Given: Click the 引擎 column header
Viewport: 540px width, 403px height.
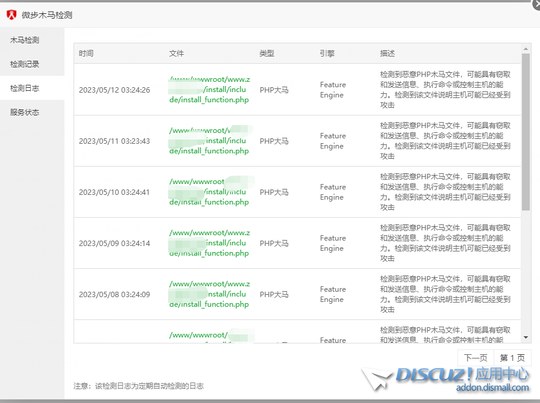Looking at the screenshot, I should coord(327,54).
